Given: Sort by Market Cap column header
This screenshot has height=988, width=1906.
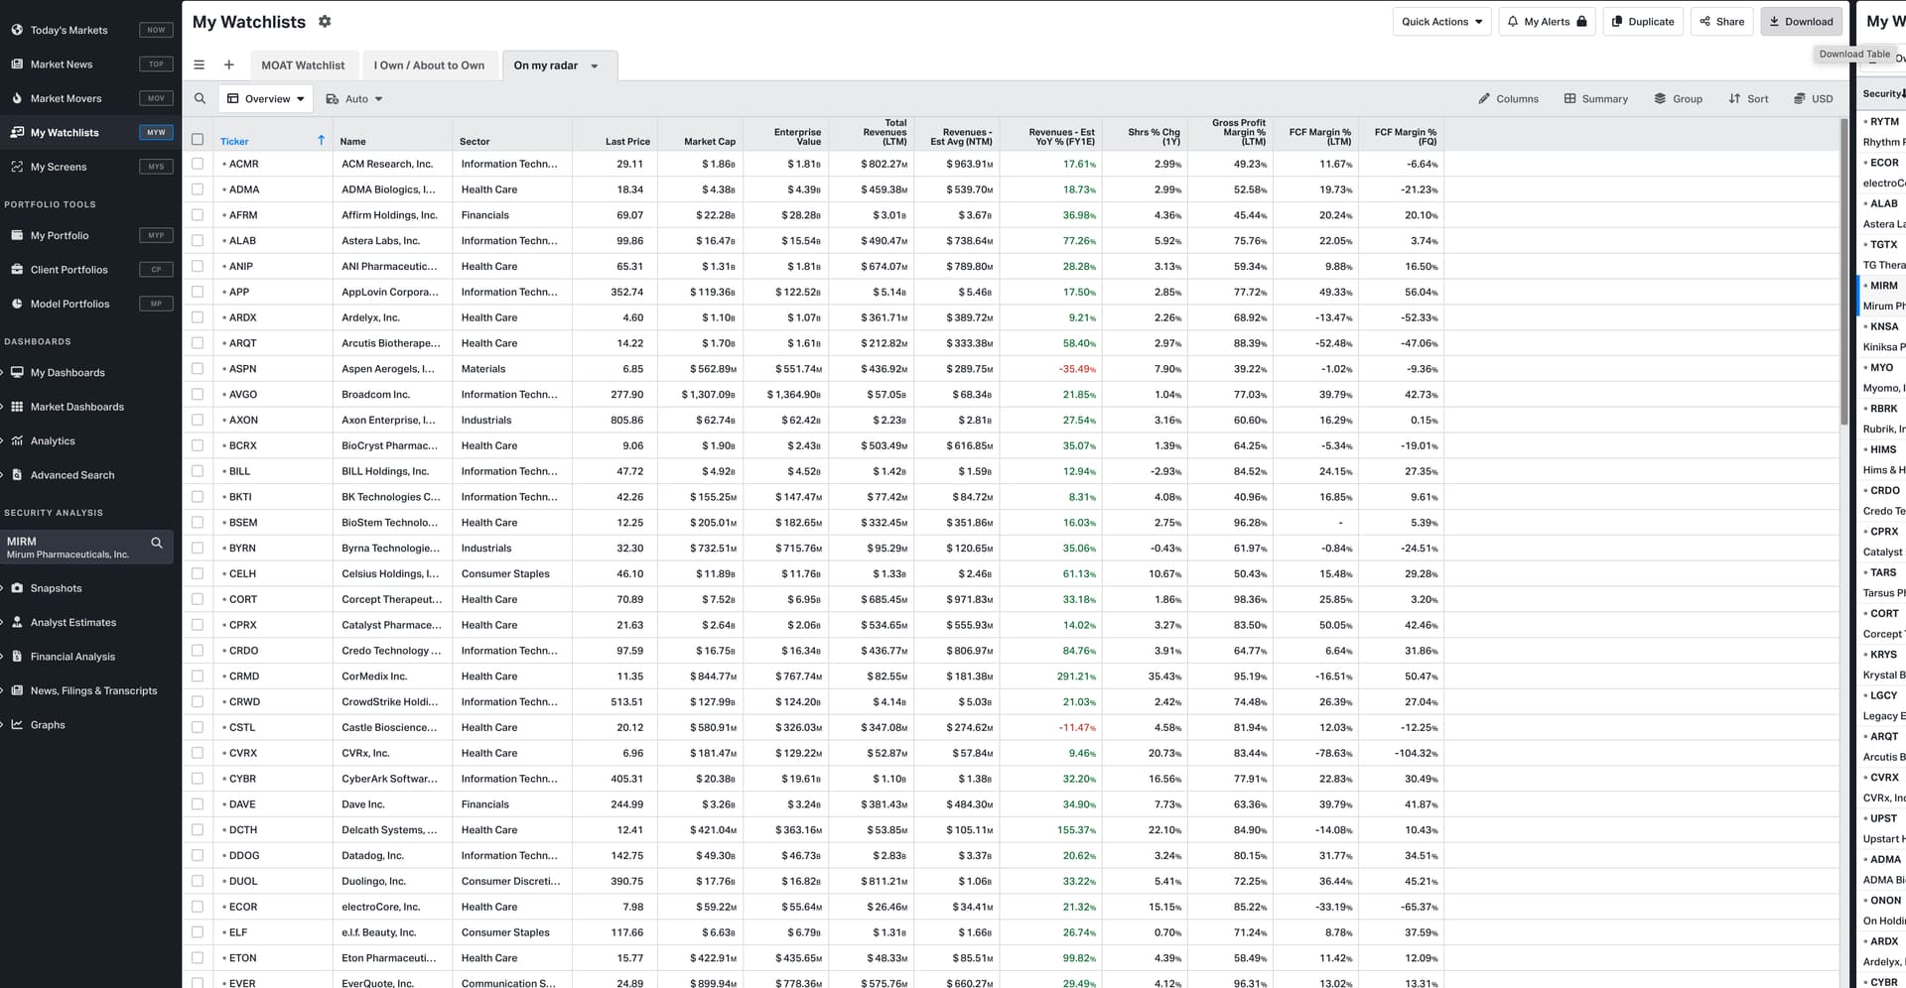Looking at the screenshot, I should click(x=710, y=142).
